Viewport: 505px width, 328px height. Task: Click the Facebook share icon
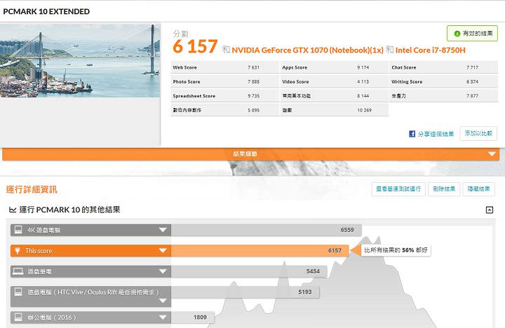(412, 134)
